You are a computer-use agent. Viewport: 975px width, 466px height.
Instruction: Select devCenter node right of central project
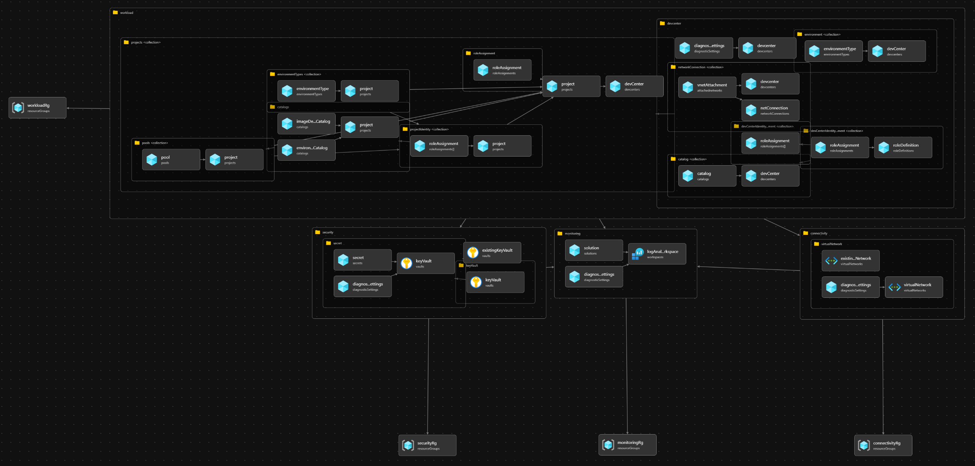[x=634, y=87]
